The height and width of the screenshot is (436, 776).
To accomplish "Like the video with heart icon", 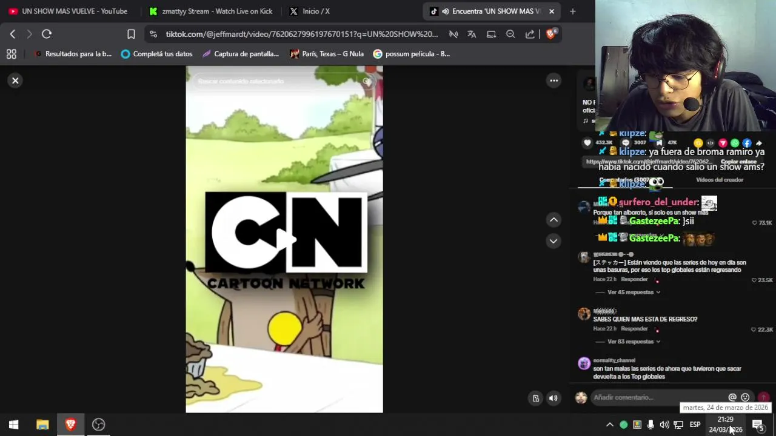I will 587,143.
